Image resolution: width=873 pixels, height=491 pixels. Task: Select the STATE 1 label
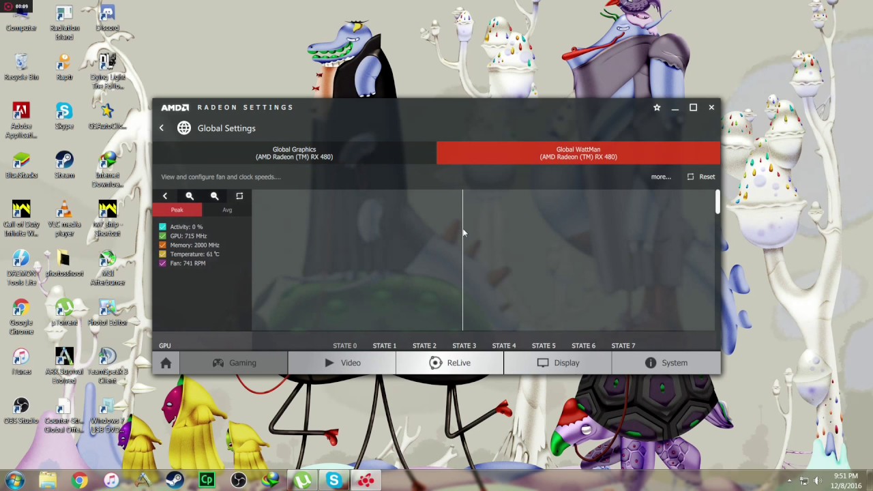point(385,346)
